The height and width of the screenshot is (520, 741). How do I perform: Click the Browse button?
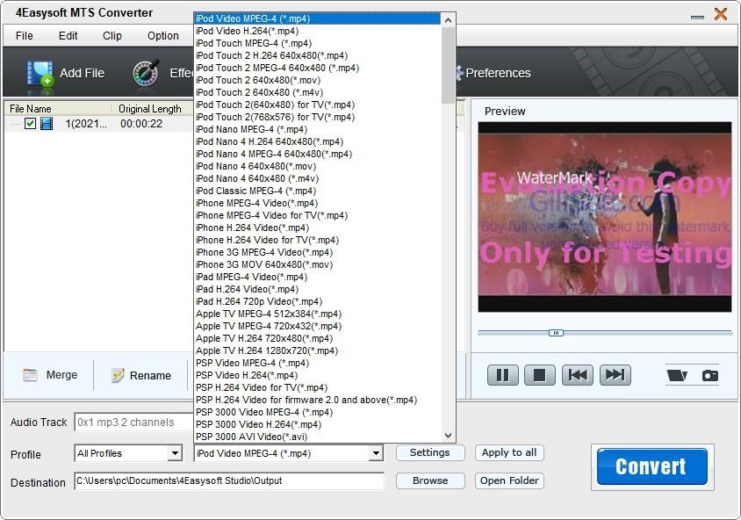(430, 480)
